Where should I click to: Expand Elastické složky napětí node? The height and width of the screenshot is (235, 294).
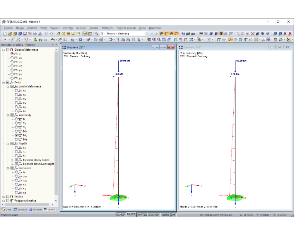[12, 160]
